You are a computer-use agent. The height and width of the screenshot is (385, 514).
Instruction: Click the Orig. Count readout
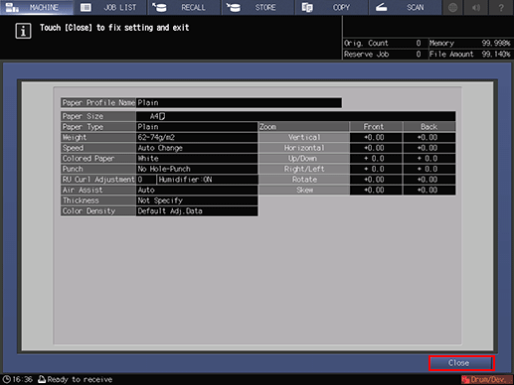tap(385, 44)
